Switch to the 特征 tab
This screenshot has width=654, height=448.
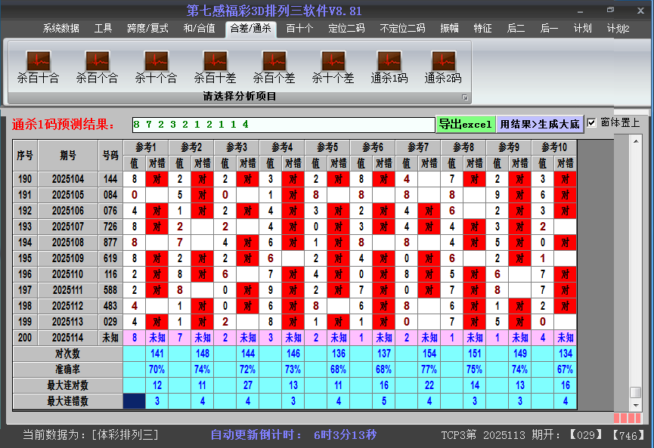pyautogui.click(x=482, y=29)
